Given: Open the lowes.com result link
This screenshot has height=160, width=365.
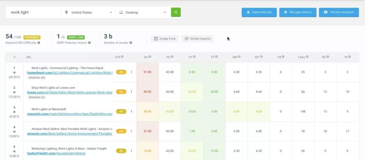Looking at the screenshot, I should coord(70,92).
